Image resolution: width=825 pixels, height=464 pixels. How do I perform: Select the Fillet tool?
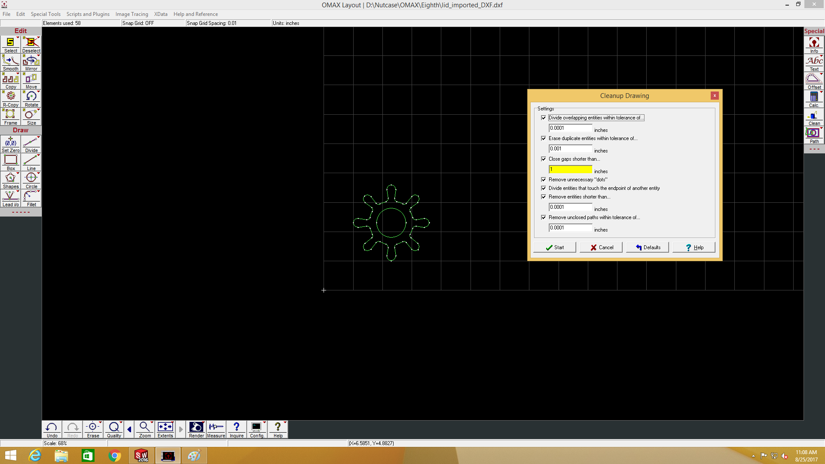(31, 198)
